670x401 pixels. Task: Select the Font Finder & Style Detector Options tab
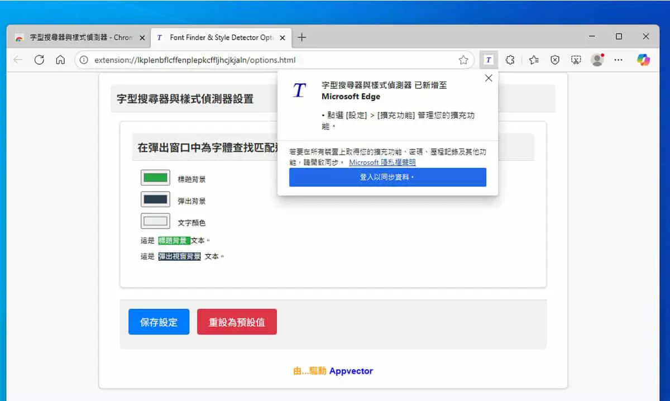(x=221, y=37)
